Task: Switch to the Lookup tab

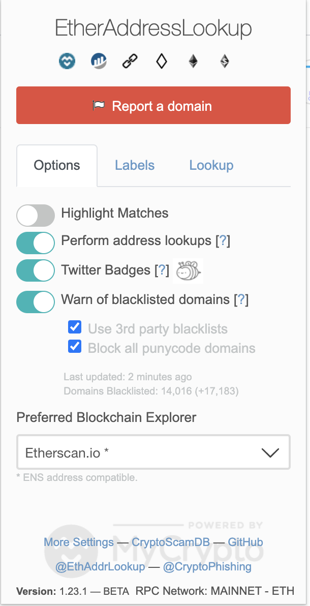Action: tap(211, 165)
